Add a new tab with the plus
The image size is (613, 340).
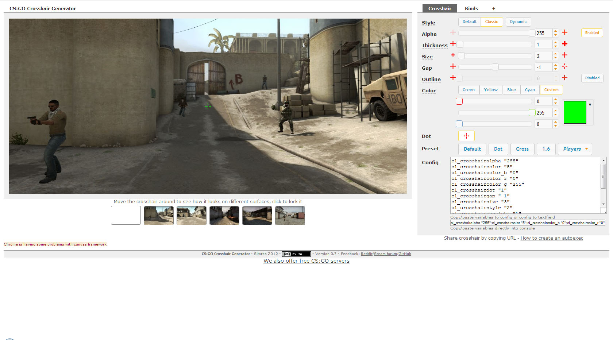click(x=494, y=8)
